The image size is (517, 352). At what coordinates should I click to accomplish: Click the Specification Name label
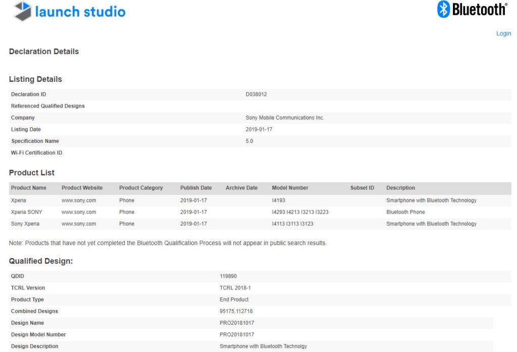click(x=35, y=141)
